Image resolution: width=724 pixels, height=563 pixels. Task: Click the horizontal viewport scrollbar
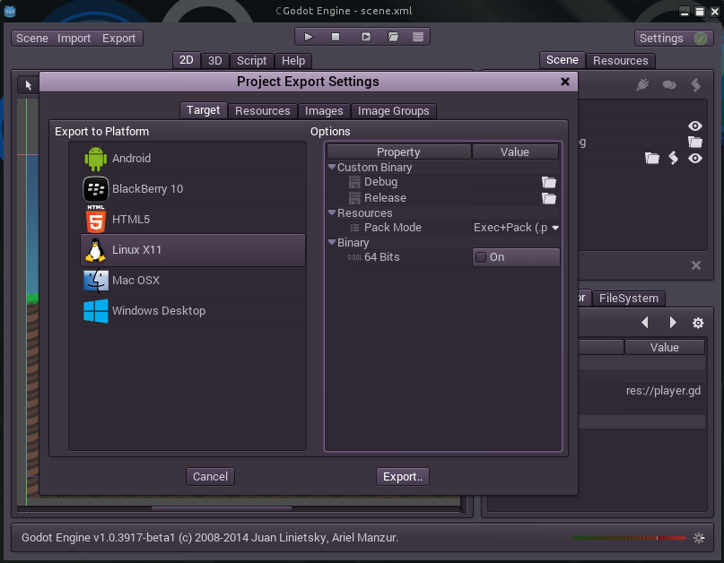[x=222, y=508]
